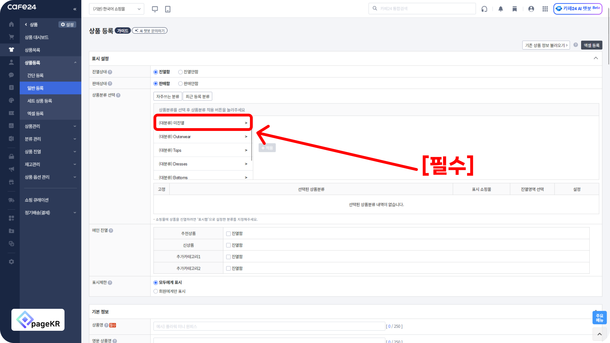Select 진열안함 radio button
610x343 pixels.
tap(180, 72)
